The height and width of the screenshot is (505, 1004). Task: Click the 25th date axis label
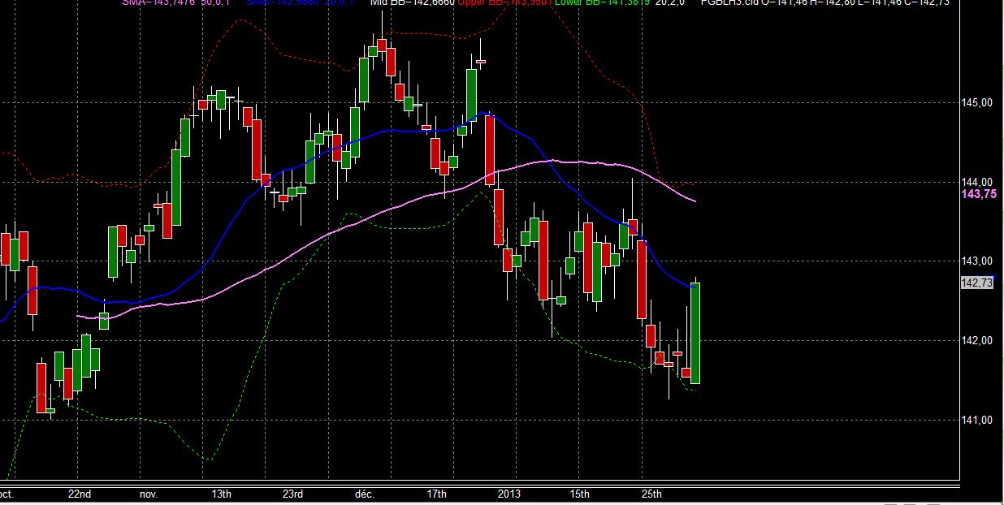(x=651, y=494)
